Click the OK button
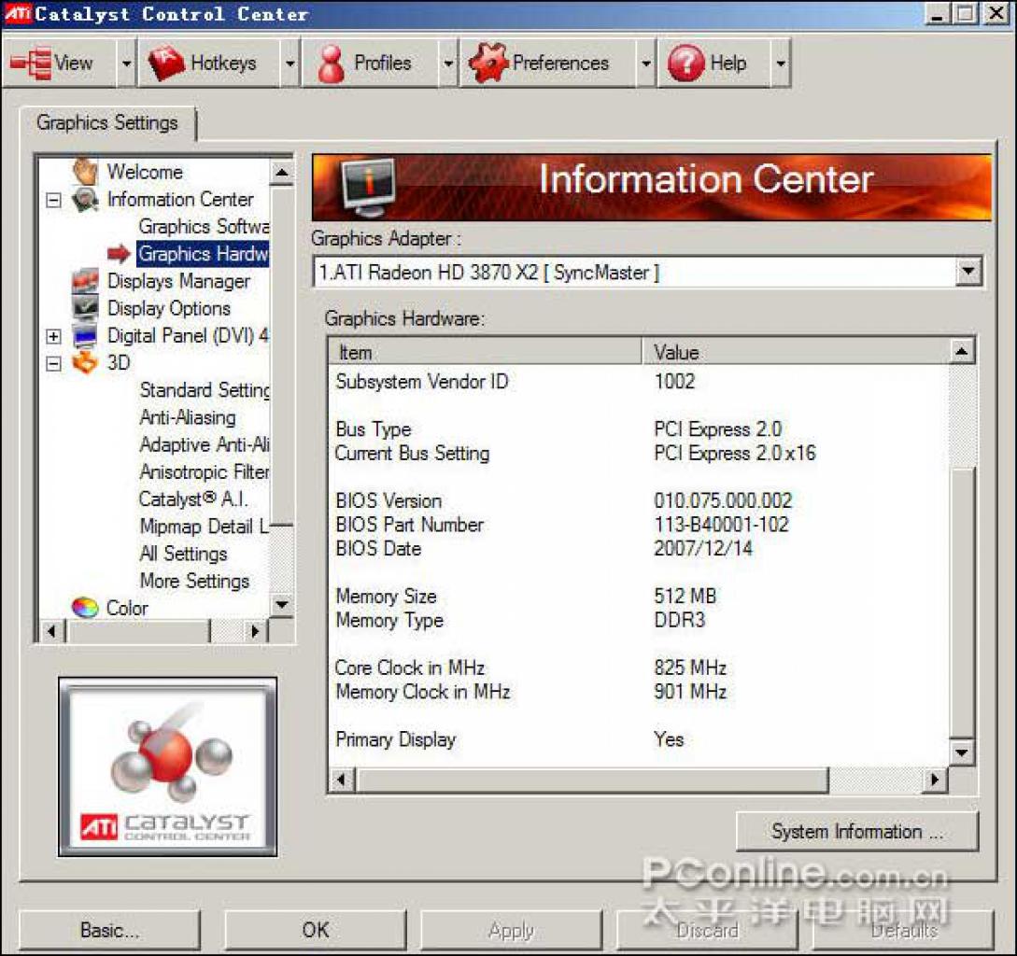The image size is (1017, 956). point(316,930)
